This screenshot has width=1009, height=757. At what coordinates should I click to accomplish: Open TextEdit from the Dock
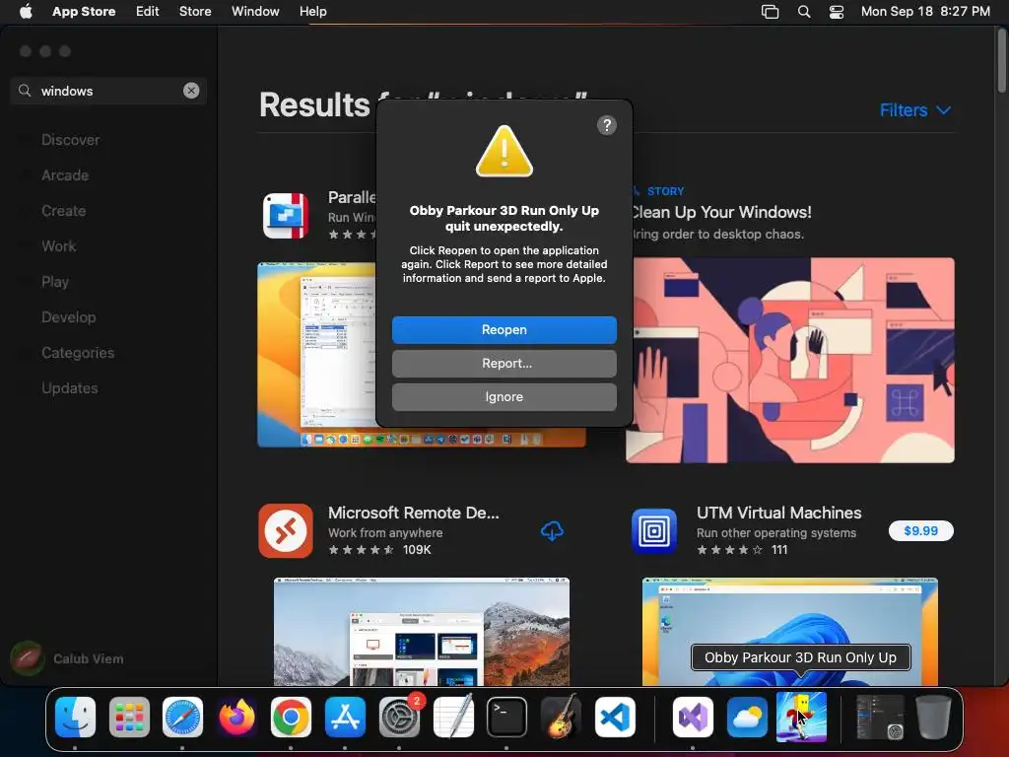click(453, 718)
